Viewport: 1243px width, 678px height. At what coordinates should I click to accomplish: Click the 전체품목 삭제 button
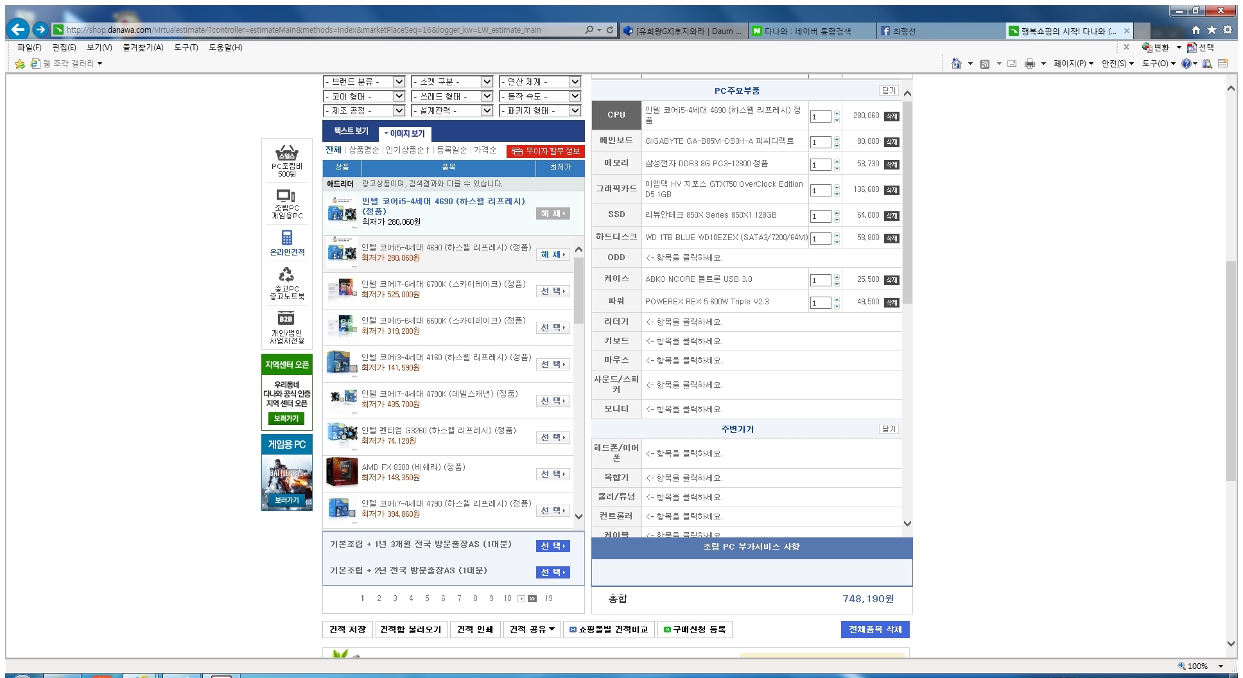pyautogui.click(x=874, y=630)
